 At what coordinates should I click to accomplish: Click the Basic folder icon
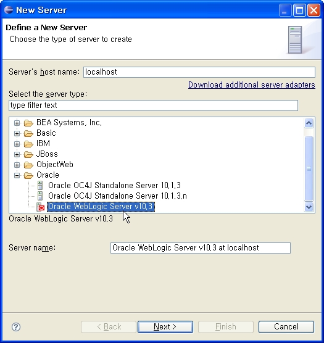(x=28, y=133)
